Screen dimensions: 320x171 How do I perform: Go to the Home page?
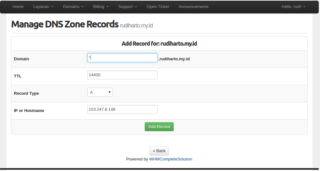pos(18,6)
